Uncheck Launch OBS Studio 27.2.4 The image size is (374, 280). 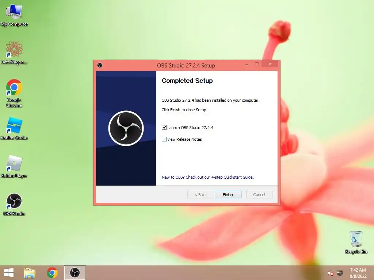coord(164,127)
